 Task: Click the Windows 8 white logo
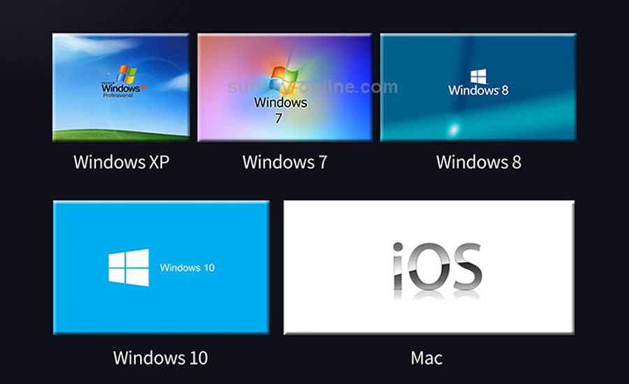[x=479, y=77]
